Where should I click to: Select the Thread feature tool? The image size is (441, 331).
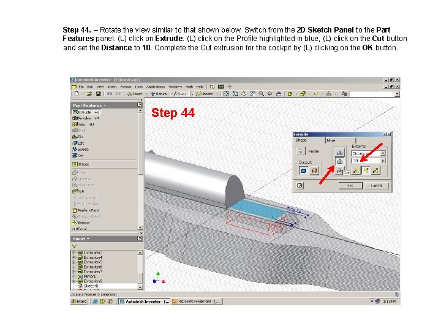click(x=81, y=164)
